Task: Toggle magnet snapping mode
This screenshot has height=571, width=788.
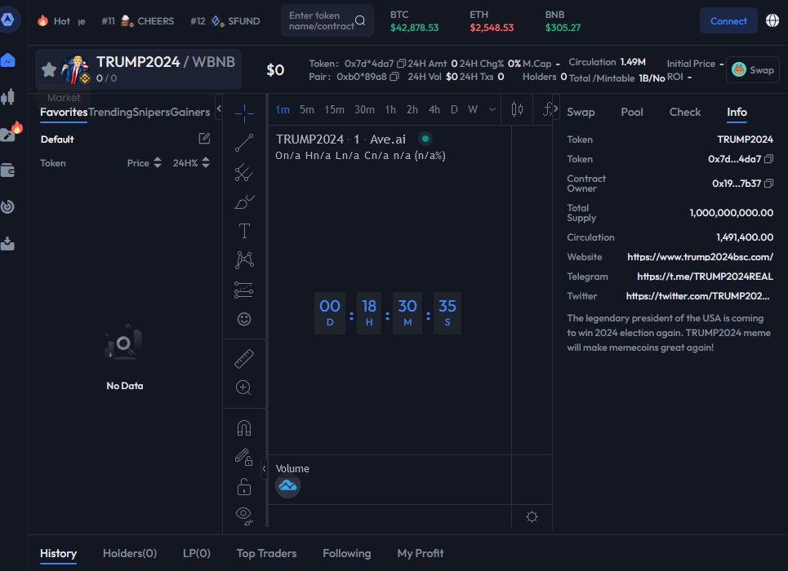Action: point(244,428)
